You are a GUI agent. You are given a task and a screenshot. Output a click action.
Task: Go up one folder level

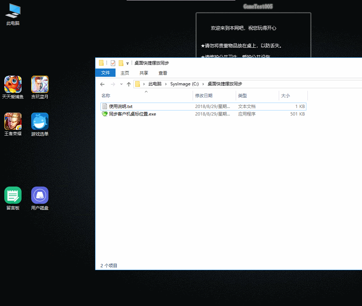tap(129, 84)
